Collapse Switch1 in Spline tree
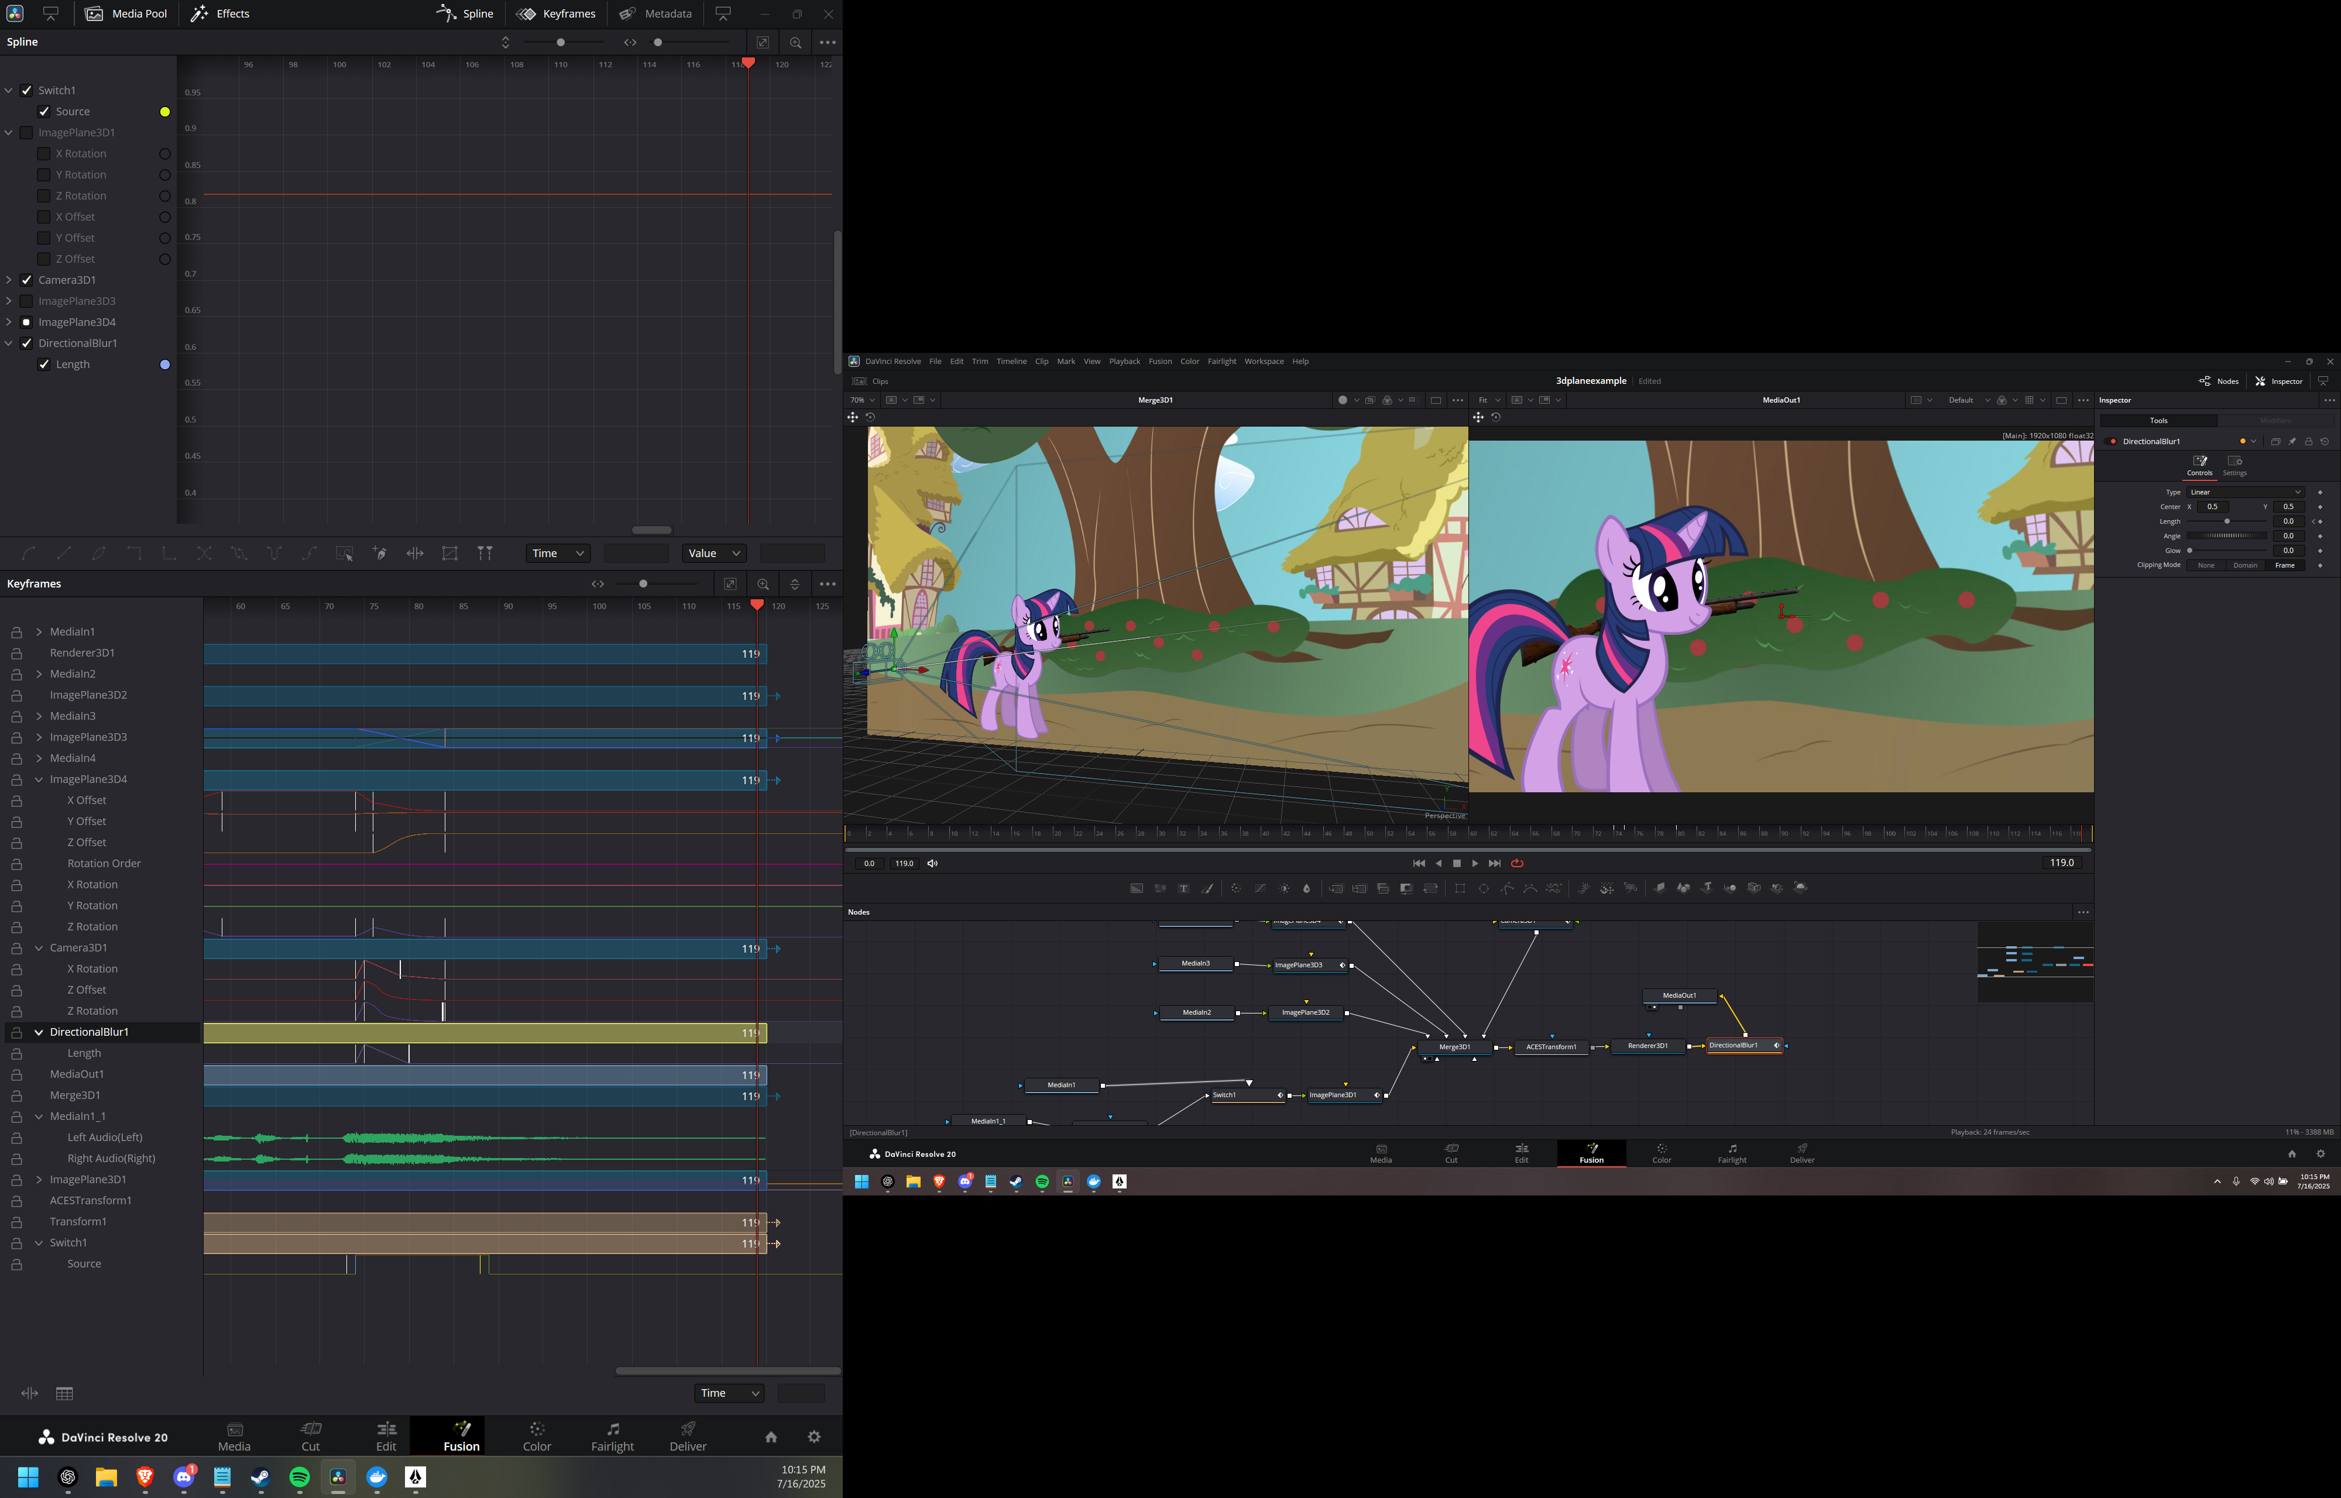Image resolution: width=2341 pixels, height=1498 pixels. click(x=9, y=91)
